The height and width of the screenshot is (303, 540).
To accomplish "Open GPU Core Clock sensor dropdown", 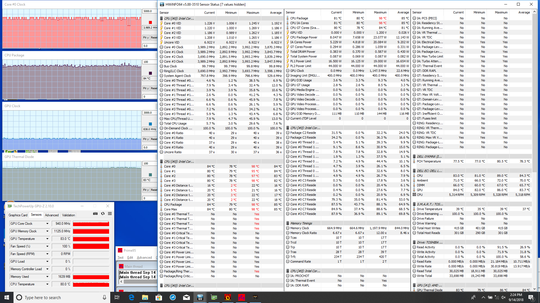I will [x=47, y=224].
